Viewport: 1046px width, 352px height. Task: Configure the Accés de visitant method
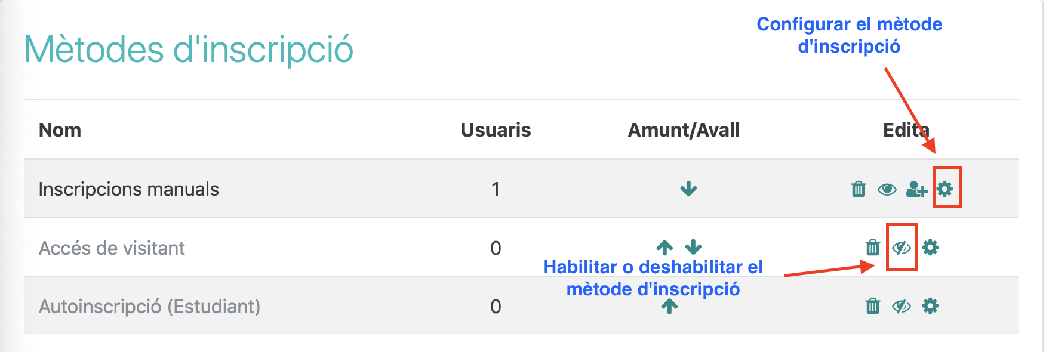pos(930,247)
